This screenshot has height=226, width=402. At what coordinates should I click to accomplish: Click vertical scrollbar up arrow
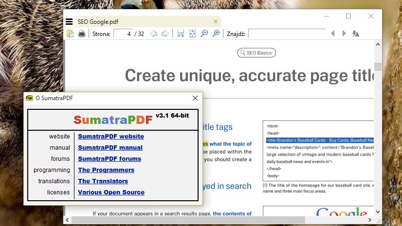click(378, 44)
